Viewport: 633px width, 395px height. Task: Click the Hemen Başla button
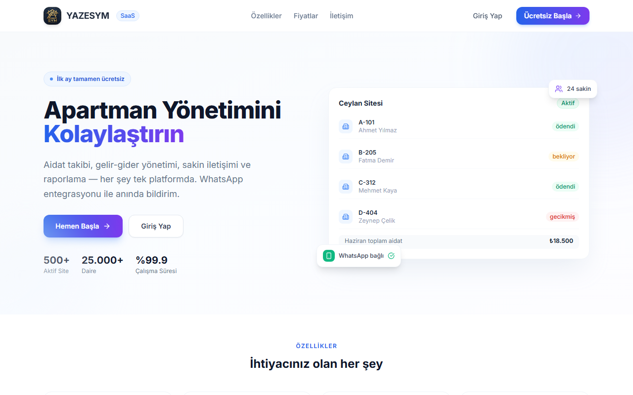point(83,226)
